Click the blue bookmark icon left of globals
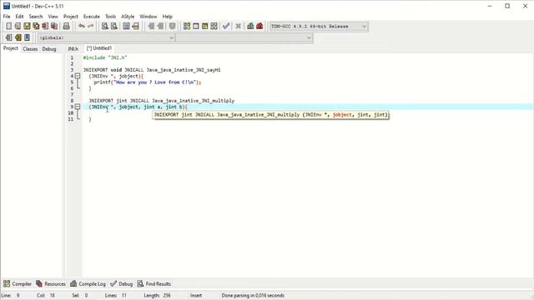The height and width of the screenshot is (300, 534). pyautogui.click(x=27, y=37)
